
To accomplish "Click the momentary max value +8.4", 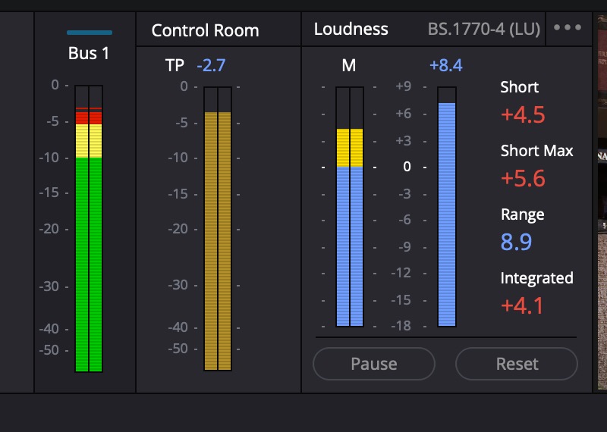I will 445,65.
